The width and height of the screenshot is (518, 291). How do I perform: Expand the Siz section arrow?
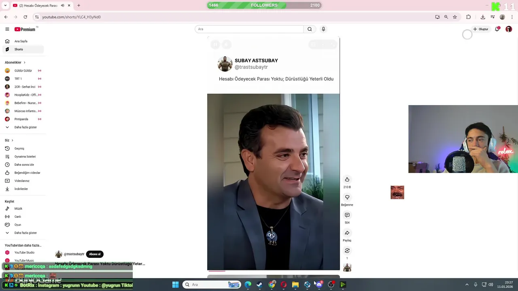point(12,140)
